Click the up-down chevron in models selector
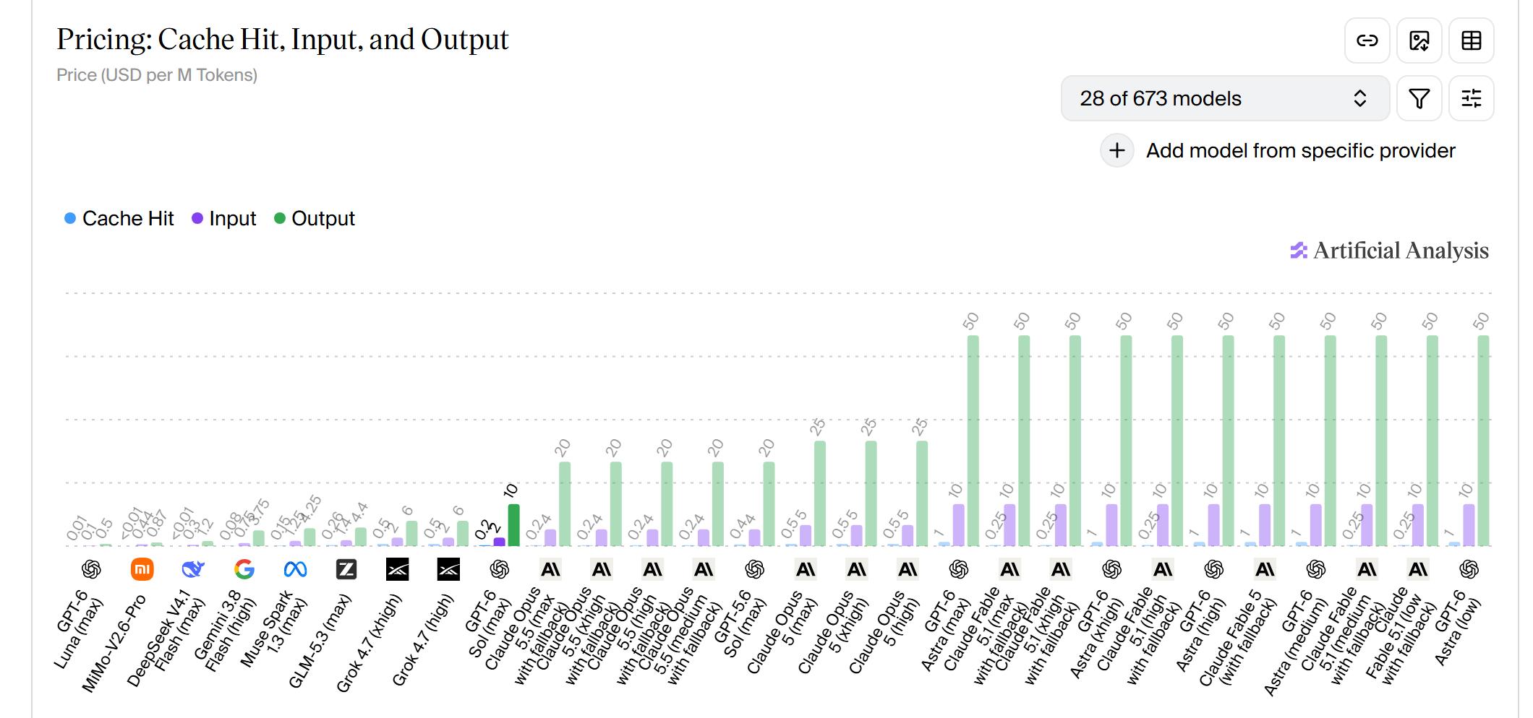This screenshot has width=1533, height=718. point(1359,98)
